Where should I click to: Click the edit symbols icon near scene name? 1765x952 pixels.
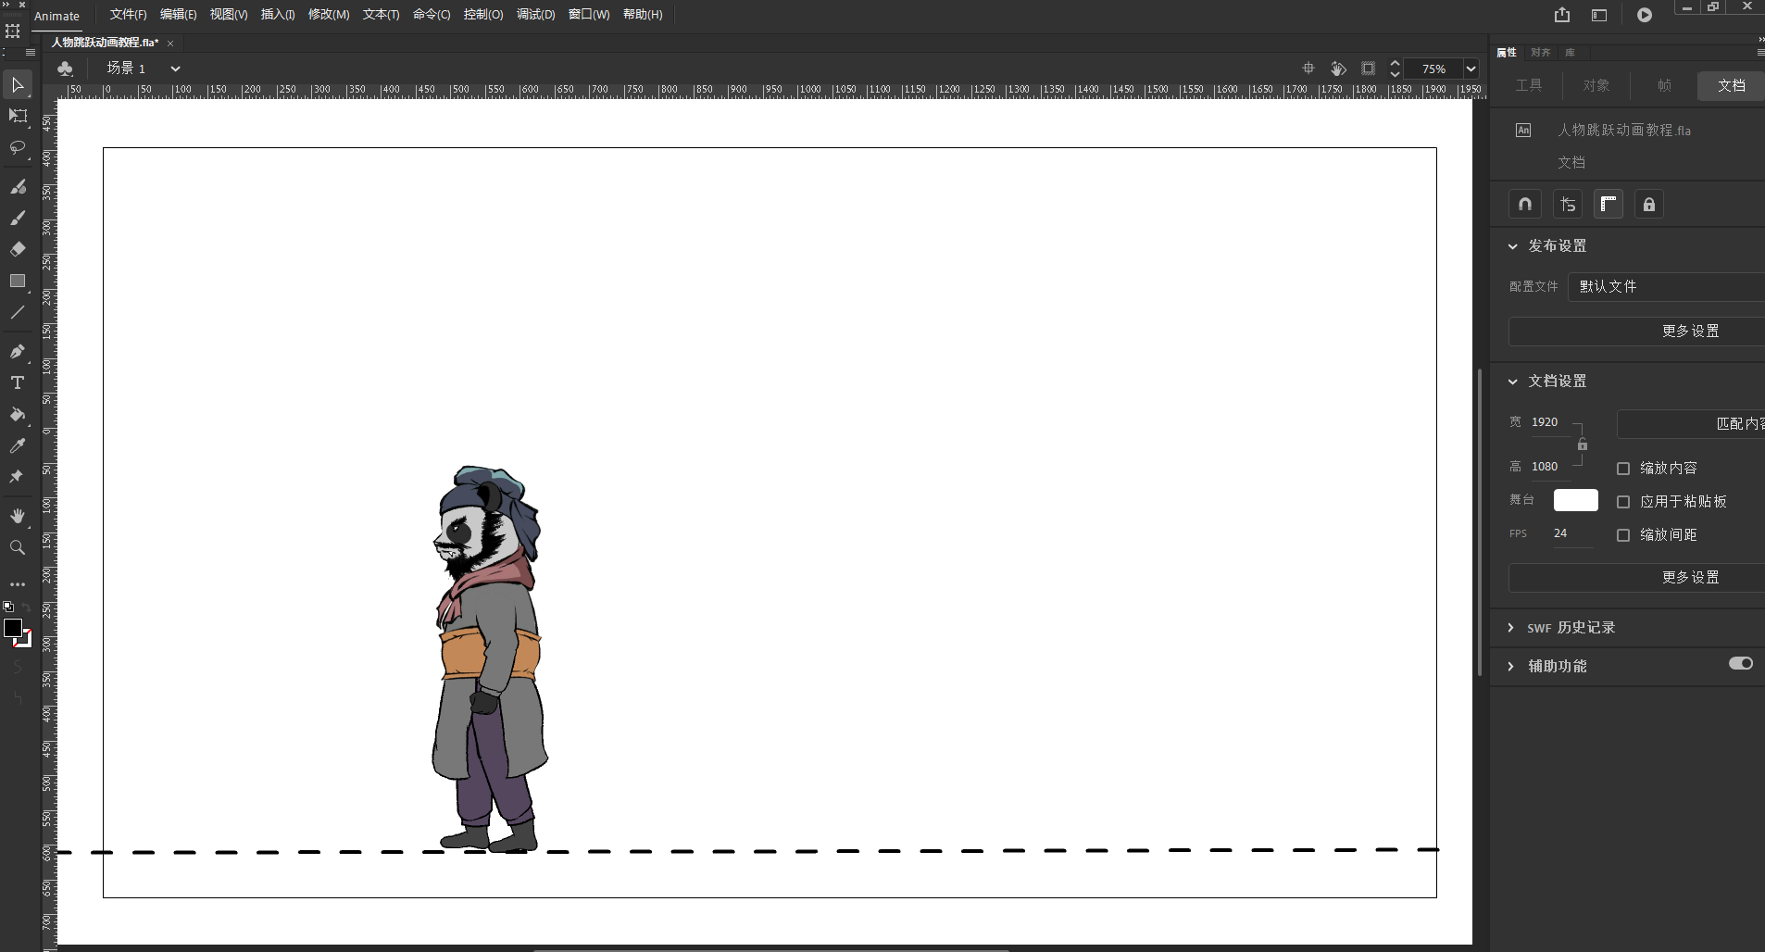(65, 69)
